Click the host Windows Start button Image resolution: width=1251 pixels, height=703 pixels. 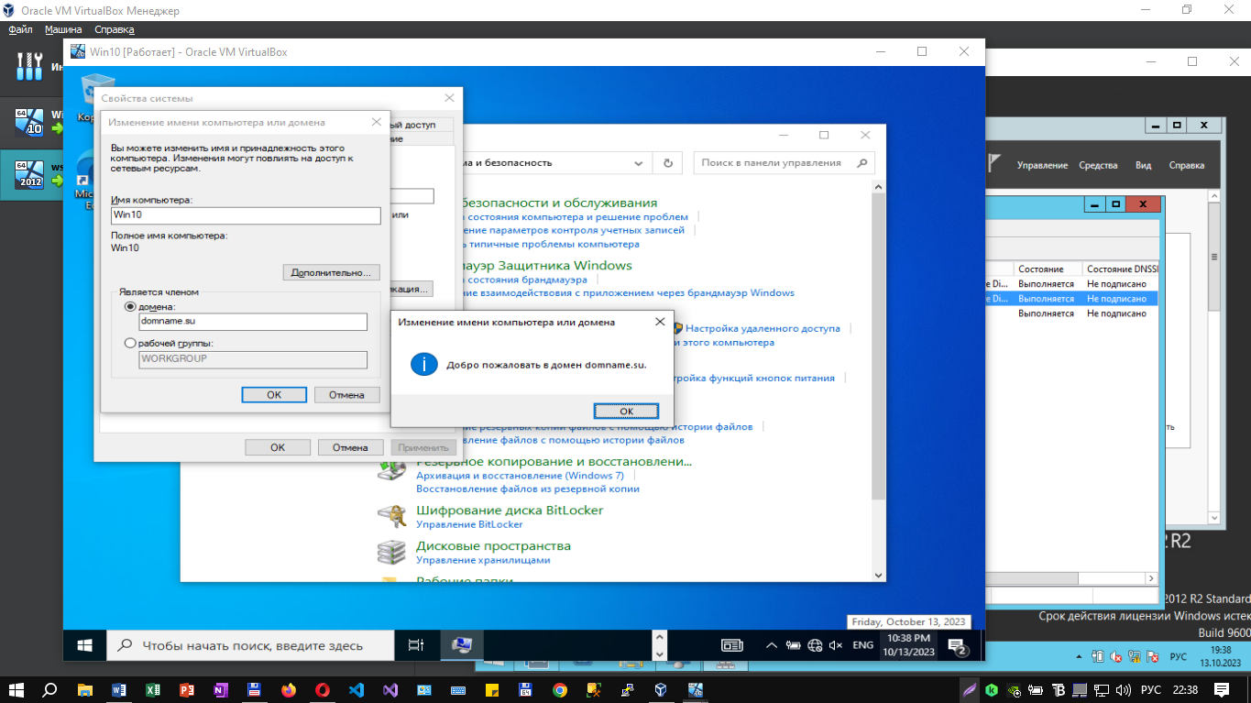(16, 689)
